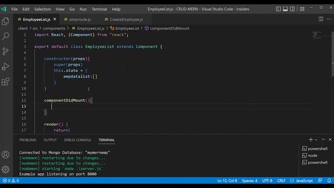Switch to the CreateEmployee.js tab
This screenshot has height=188, width=334.
click(126, 19)
